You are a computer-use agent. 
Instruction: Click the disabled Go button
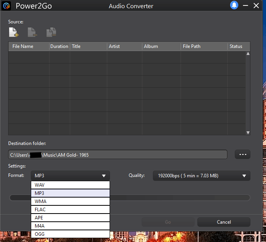tap(168, 222)
